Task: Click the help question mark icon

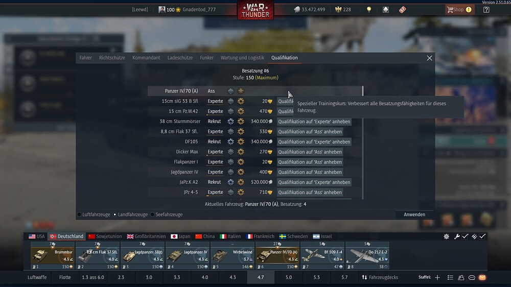Action: [x=486, y=10]
